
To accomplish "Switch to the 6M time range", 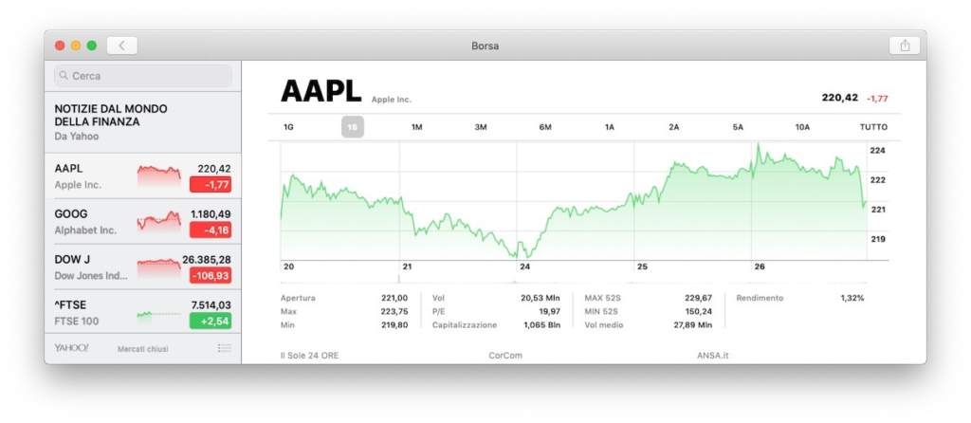I will pyautogui.click(x=545, y=127).
